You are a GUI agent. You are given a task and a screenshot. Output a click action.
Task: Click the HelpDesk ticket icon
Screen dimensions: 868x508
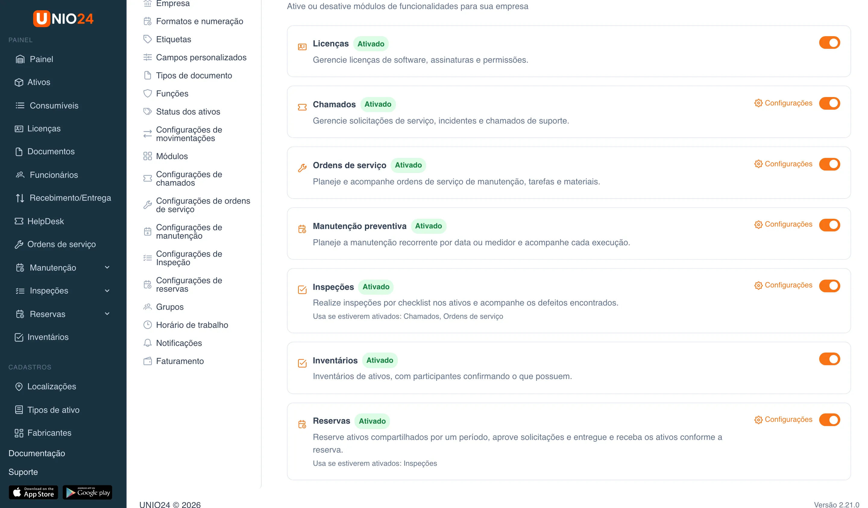(x=19, y=221)
